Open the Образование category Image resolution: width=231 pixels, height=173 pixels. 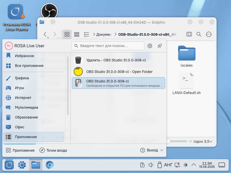pos(34,117)
